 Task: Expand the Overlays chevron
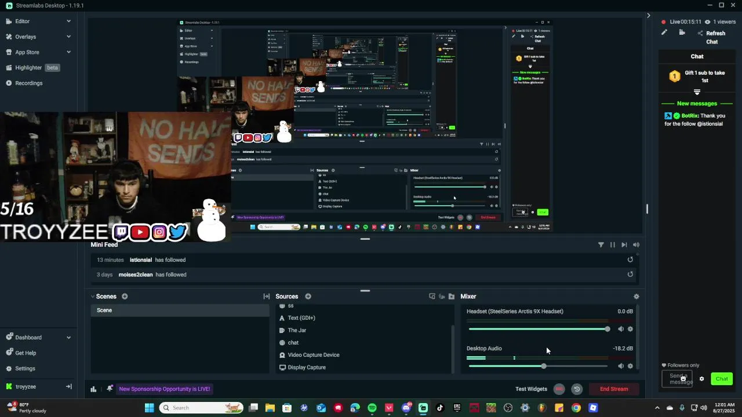(68, 36)
